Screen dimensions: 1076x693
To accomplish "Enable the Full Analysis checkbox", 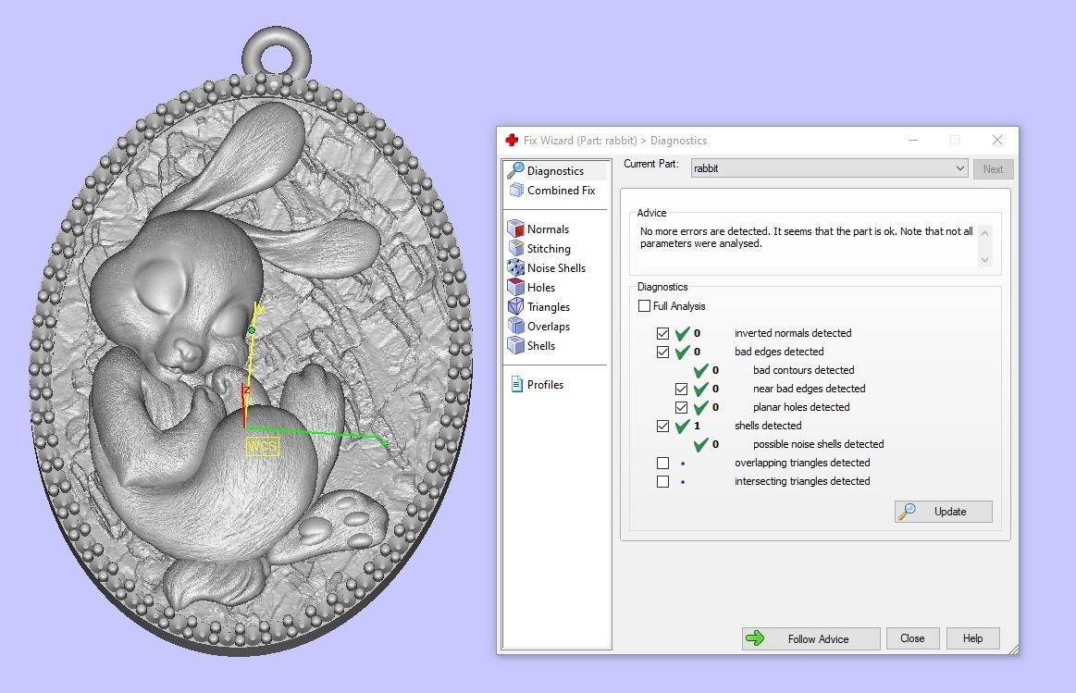I will (644, 306).
